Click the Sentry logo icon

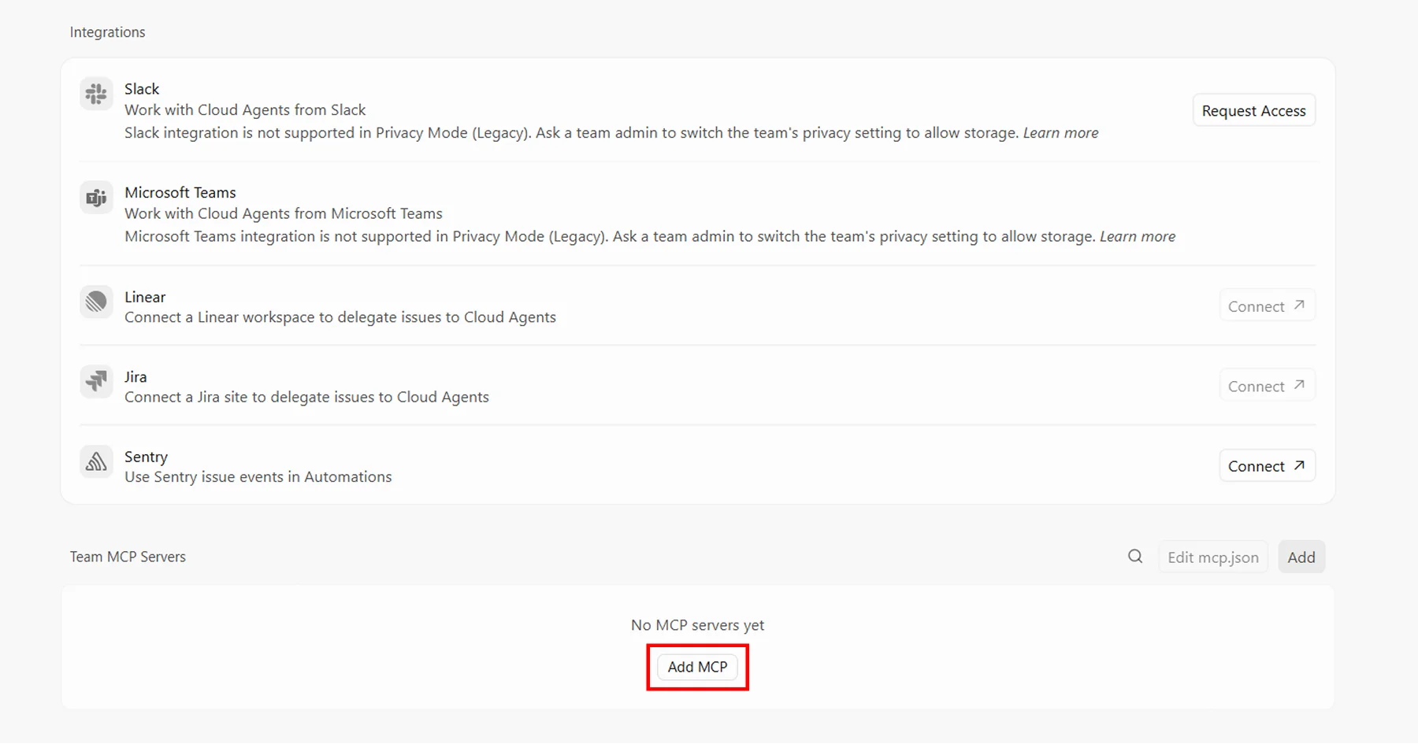[x=96, y=462]
